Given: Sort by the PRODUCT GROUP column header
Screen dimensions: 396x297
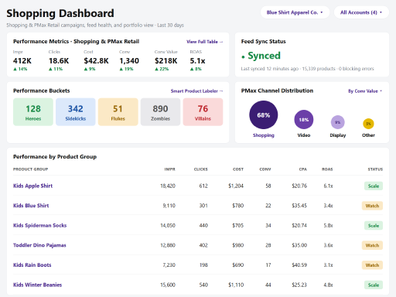Looking at the screenshot, I should point(30,169).
